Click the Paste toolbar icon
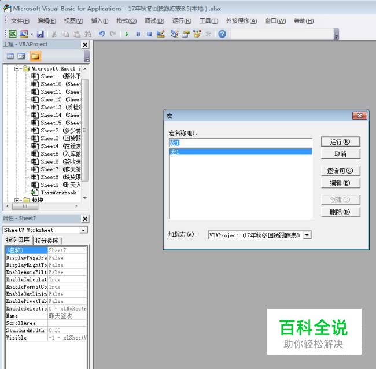This screenshot has height=369, width=376. coord(76,34)
